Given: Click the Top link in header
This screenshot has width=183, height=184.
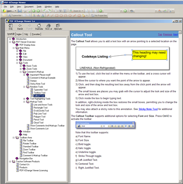Looking at the screenshot, I should [x=160, y=34].
